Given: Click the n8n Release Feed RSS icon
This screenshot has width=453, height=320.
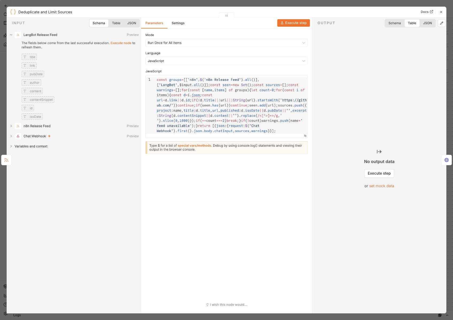Looking at the screenshot, I should click(18, 126).
